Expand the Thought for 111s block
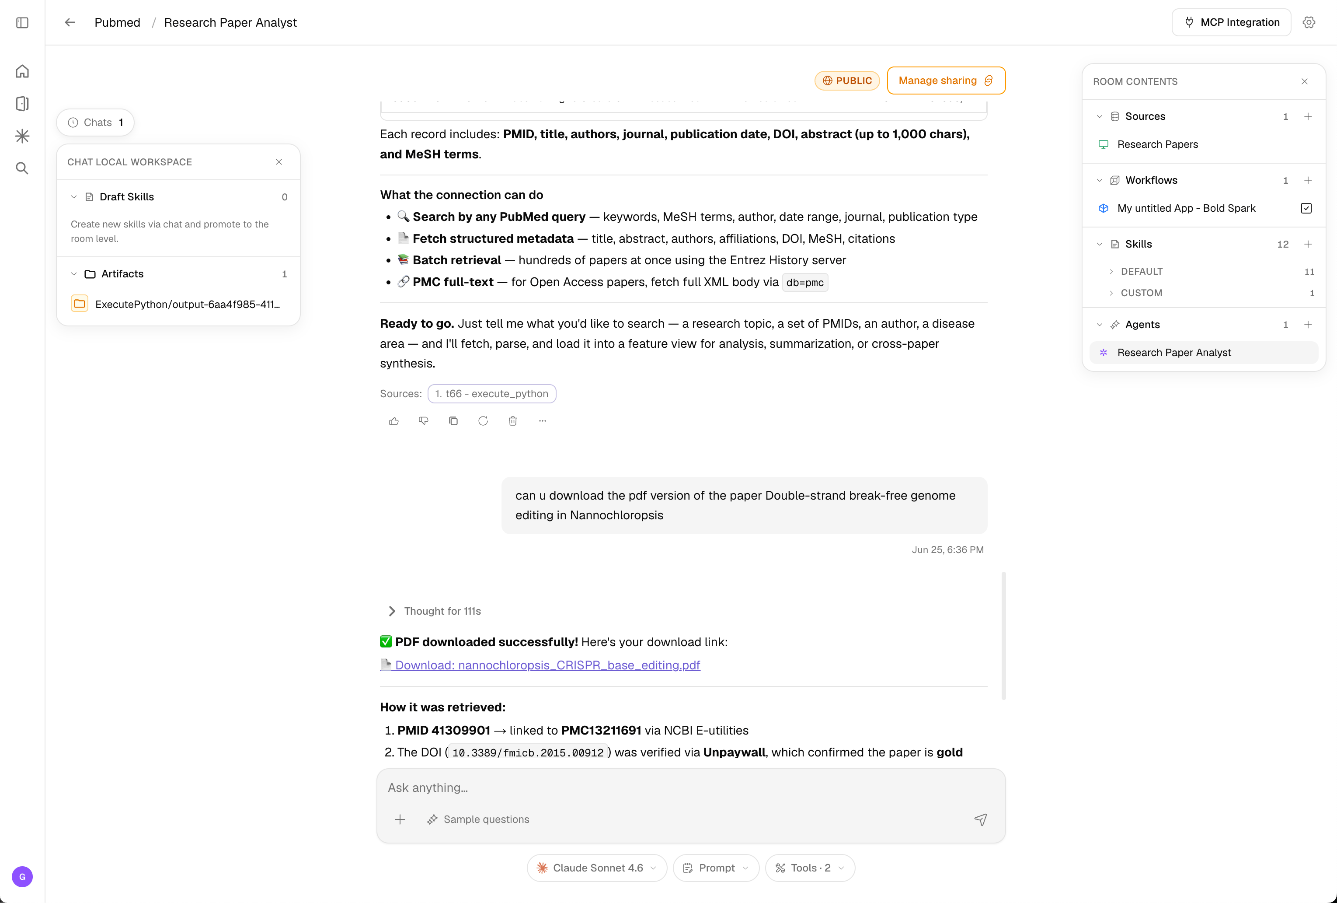Screen dimensions: 1337x903 tap(434, 611)
